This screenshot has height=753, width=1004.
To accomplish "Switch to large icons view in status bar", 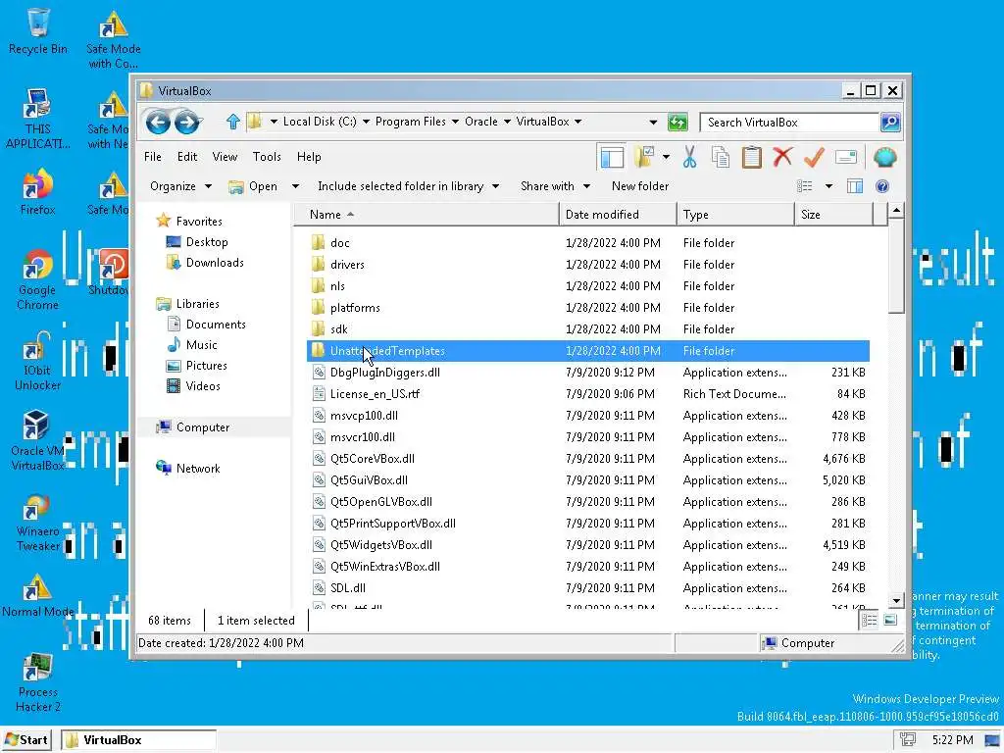I will pyautogui.click(x=890, y=620).
